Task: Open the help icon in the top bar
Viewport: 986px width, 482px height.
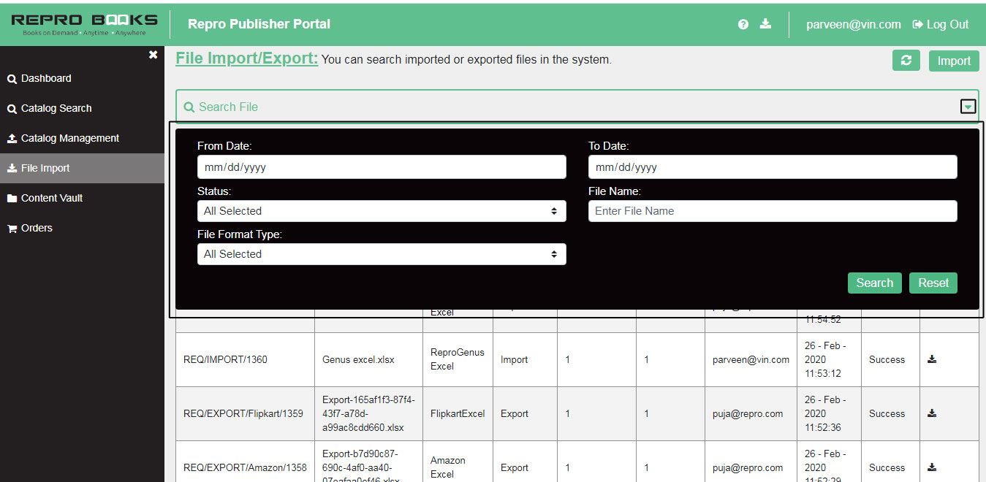Action: [x=743, y=24]
